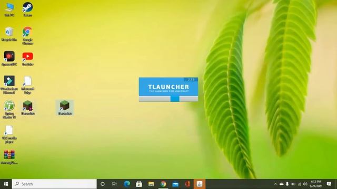Screen dimensions: 337x189
Task: Click the highlighted TLauncher shortcut standing alone
Action: (65, 108)
